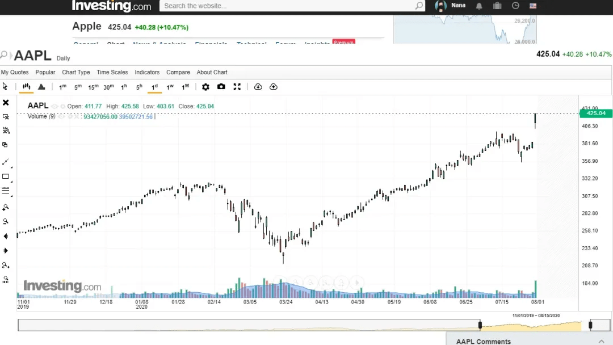Set interval to 1 hour

pyautogui.click(x=124, y=87)
